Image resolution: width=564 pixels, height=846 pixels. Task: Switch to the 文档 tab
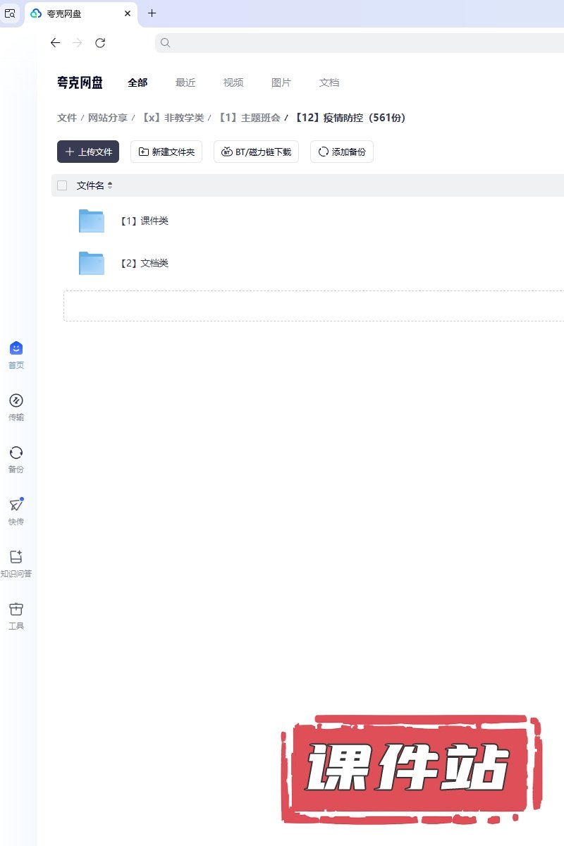coord(329,82)
